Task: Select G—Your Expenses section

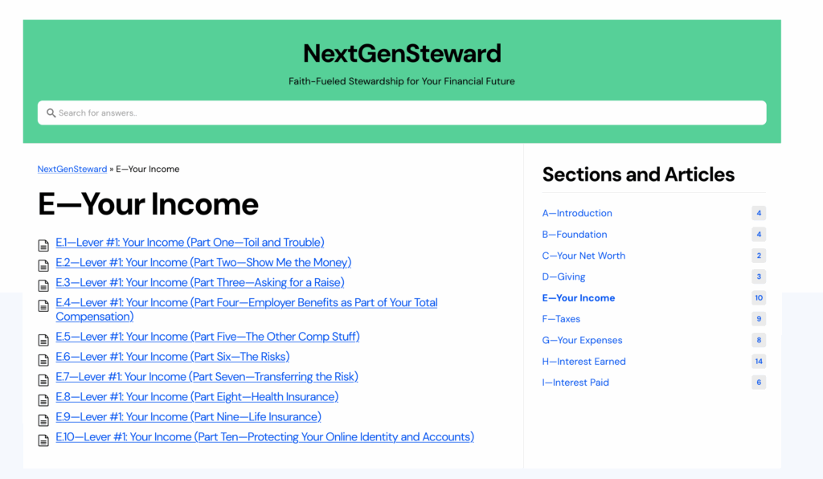Action: (582, 340)
